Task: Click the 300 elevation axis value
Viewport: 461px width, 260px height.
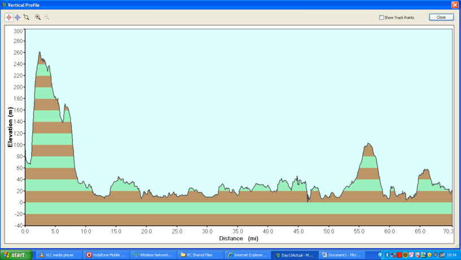Action: pos(18,31)
